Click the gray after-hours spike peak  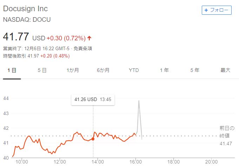click(139, 101)
